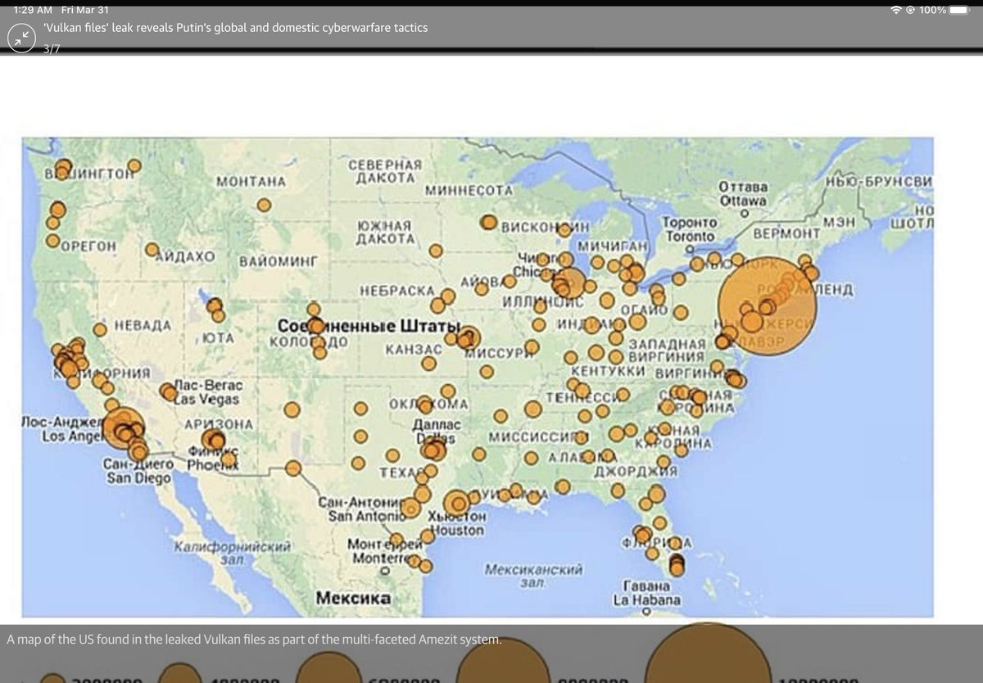The image size is (983, 683).
Task: Tap the orange cluster circle over Los Angeles
Action: tap(123, 427)
